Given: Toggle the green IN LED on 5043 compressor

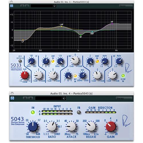Looking at the screenshot, I should [33, 112].
